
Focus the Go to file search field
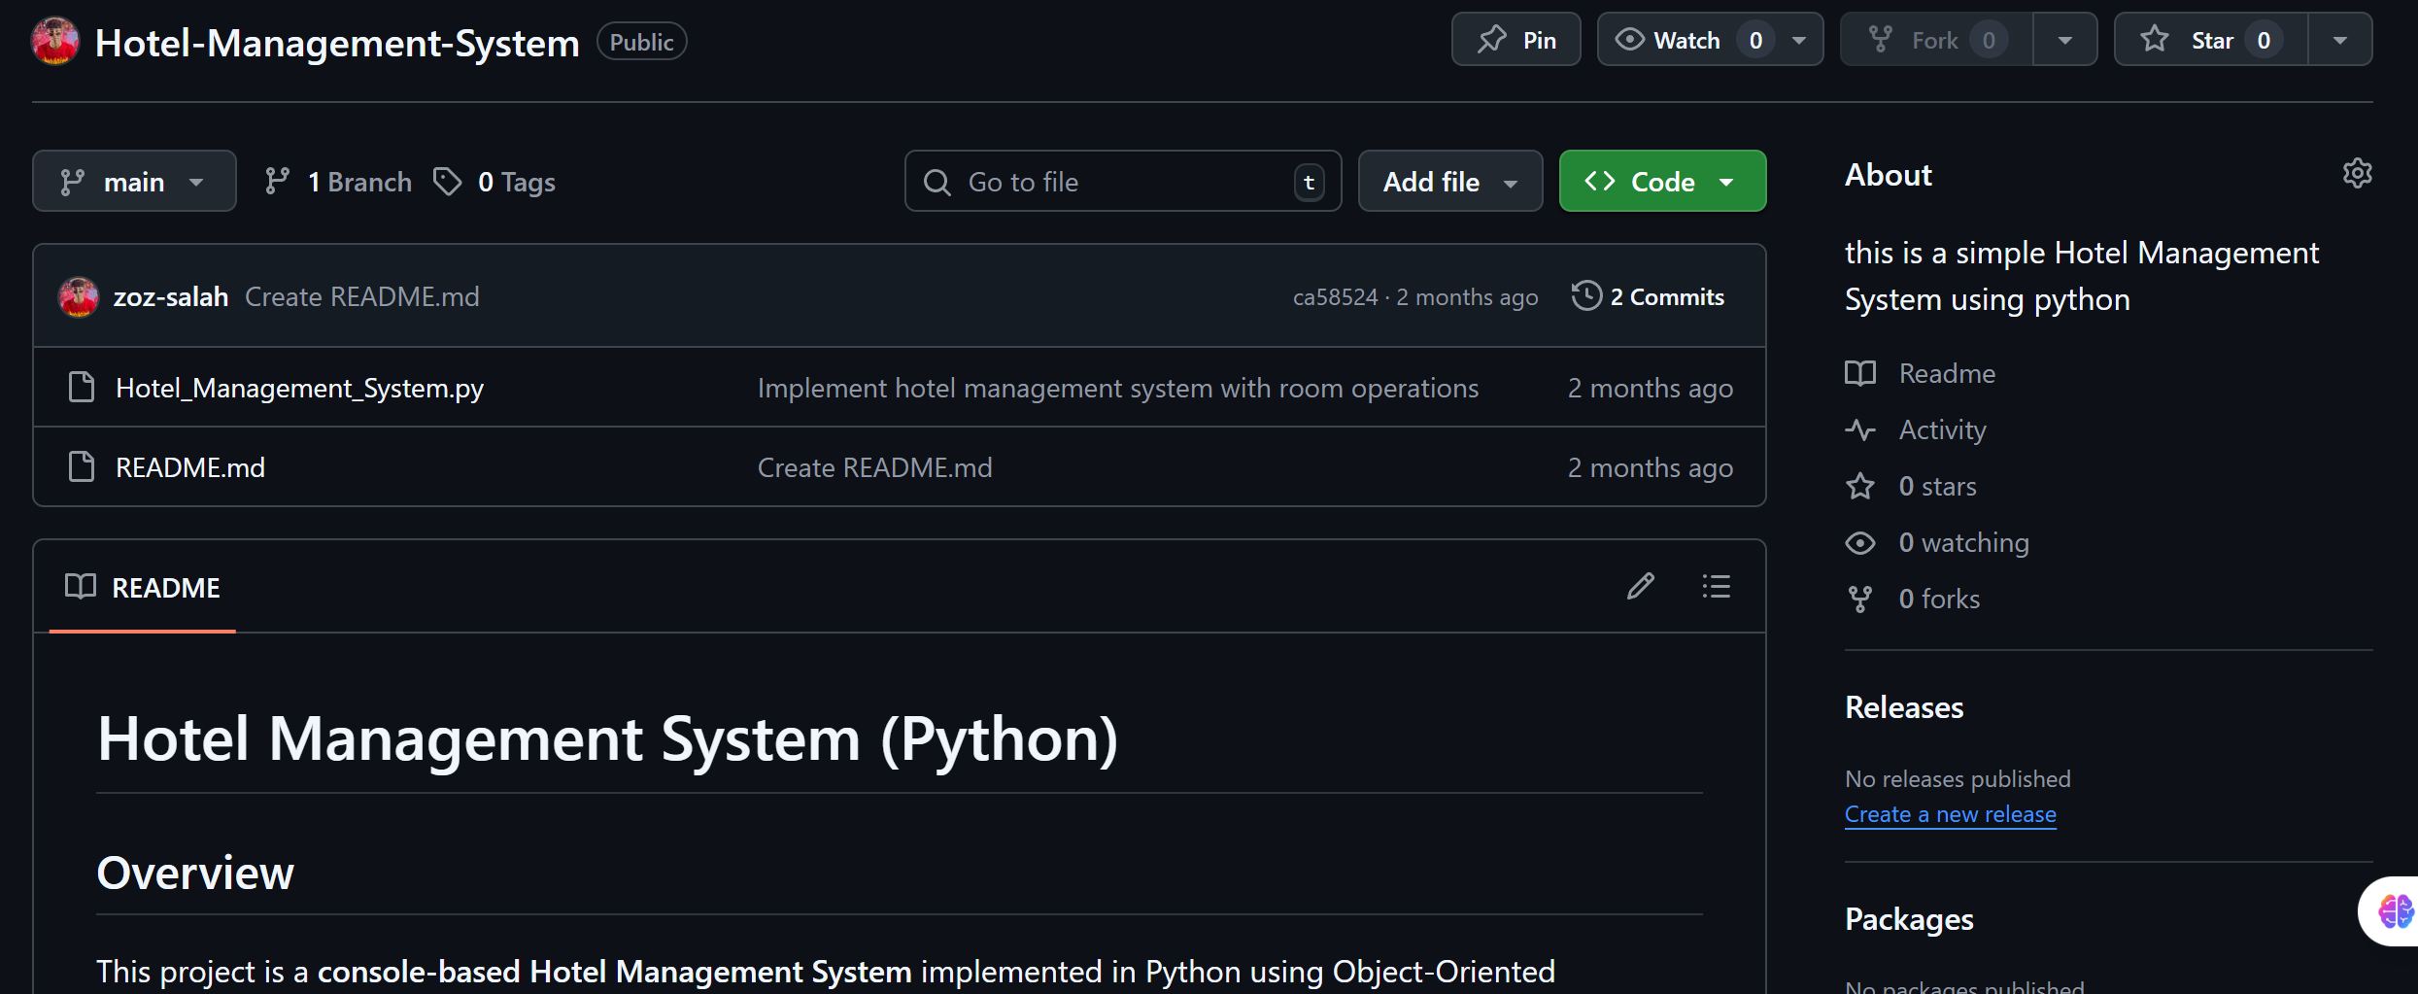point(1122,181)
